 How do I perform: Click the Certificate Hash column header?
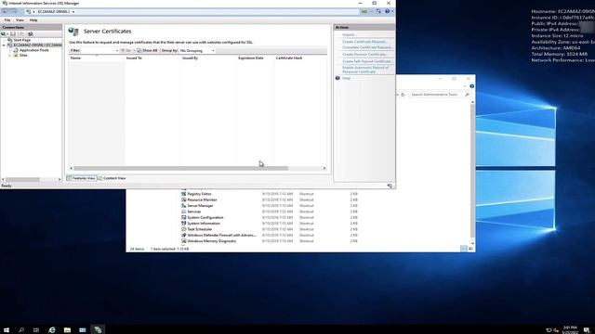coord(300,58)
